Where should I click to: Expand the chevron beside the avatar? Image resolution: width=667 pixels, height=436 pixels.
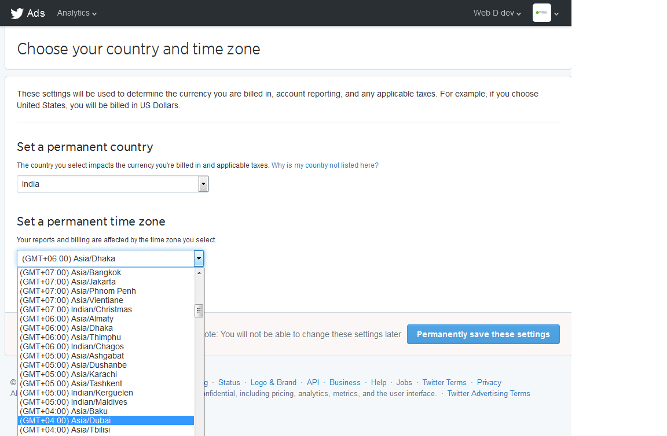556,14
